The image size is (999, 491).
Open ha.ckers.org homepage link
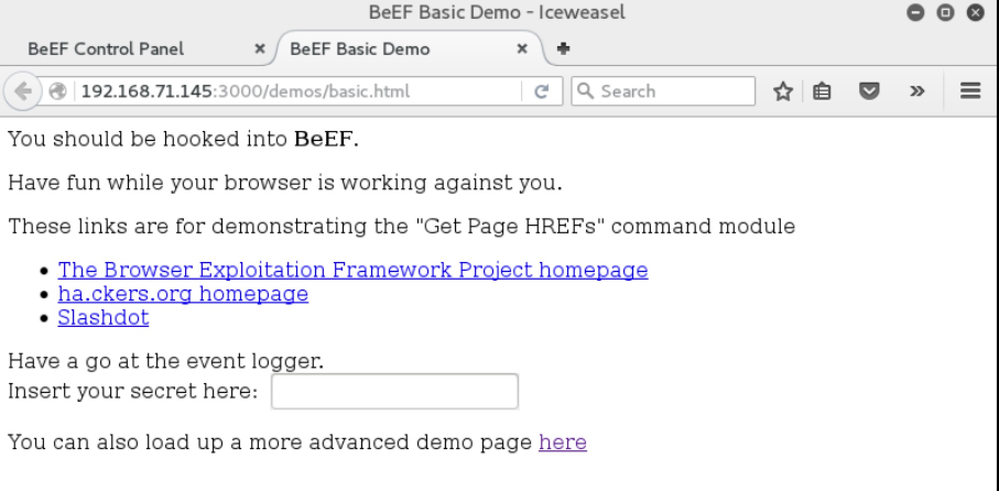(183, 294)
